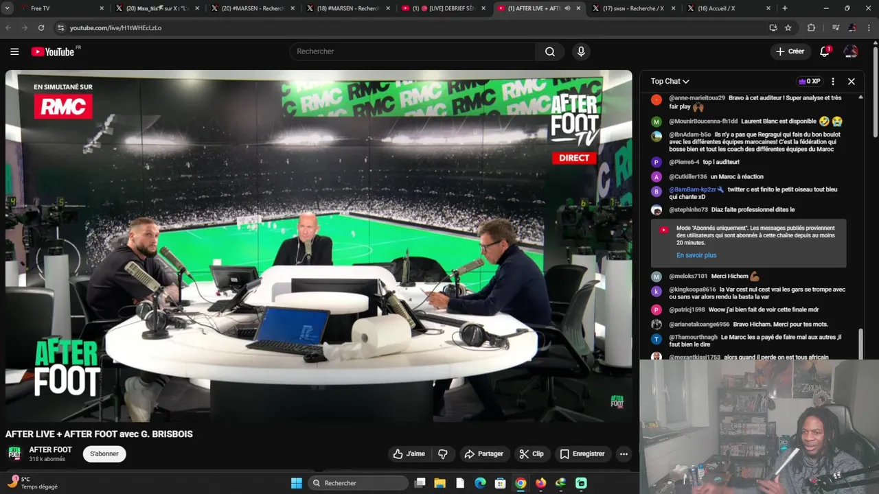This screenshot has width=879, height=494.
Task: Click the taskbar Rechercher search box
Action: 358,483
